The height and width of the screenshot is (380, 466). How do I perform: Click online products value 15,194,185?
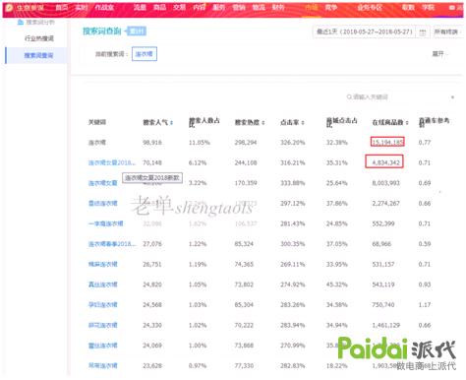[387, 143]
